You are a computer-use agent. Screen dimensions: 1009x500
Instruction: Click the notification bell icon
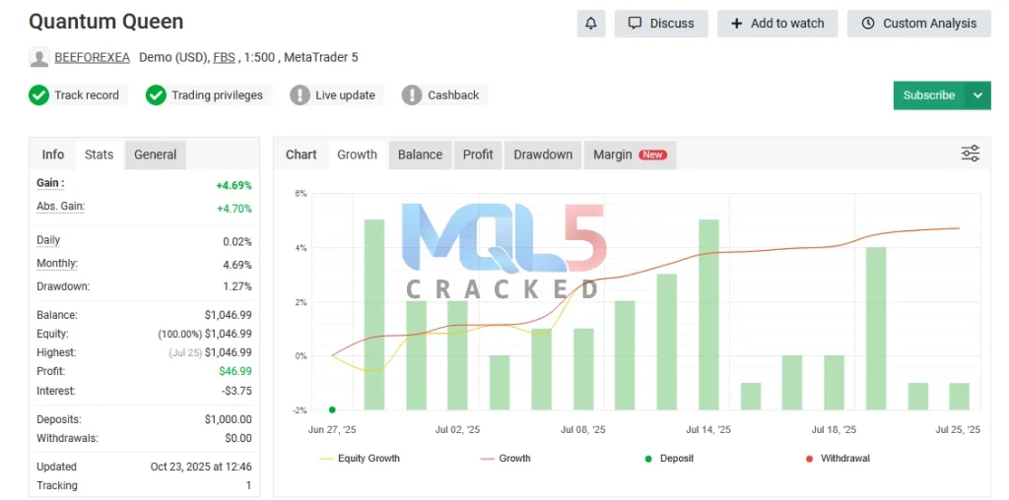(591, 24)
